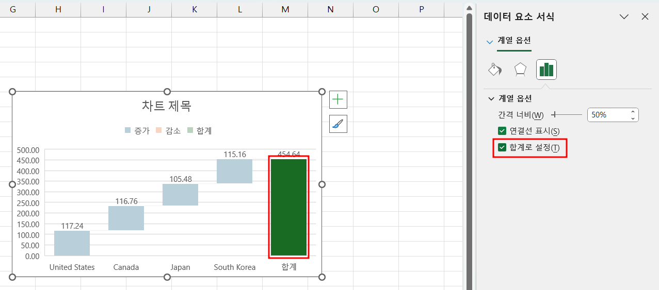
Task: Select column P header
Action: [421, 9]
